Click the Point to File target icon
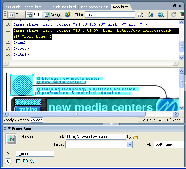The height and width of the screenshot is (169, 186). (129, 137)
